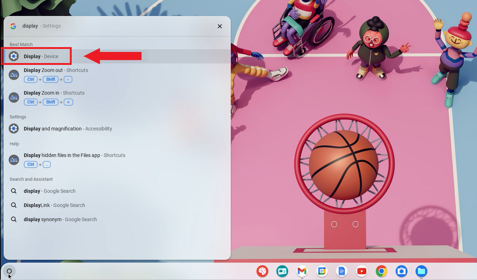Open Chrome browser from the shelf
The height and width of the screenshot is (280, 477).
[382, 271]
